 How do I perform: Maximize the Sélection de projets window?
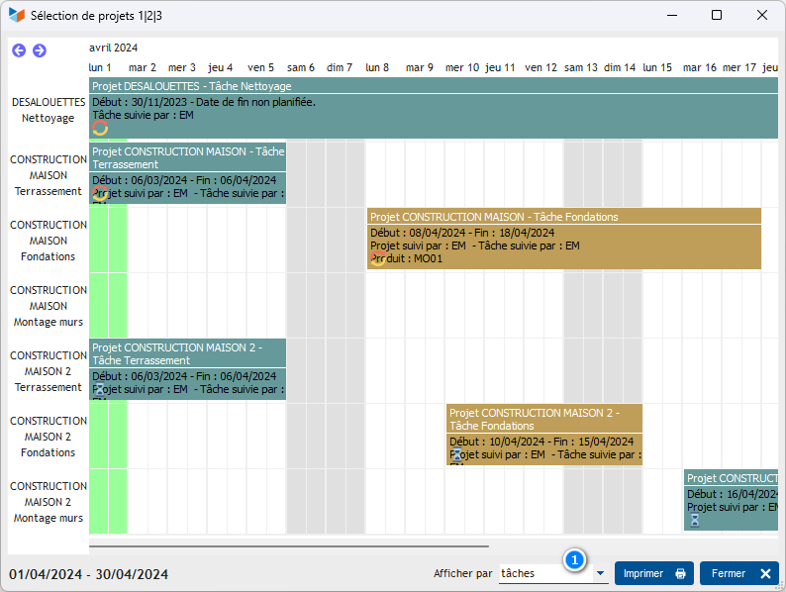tap(717, 16)
